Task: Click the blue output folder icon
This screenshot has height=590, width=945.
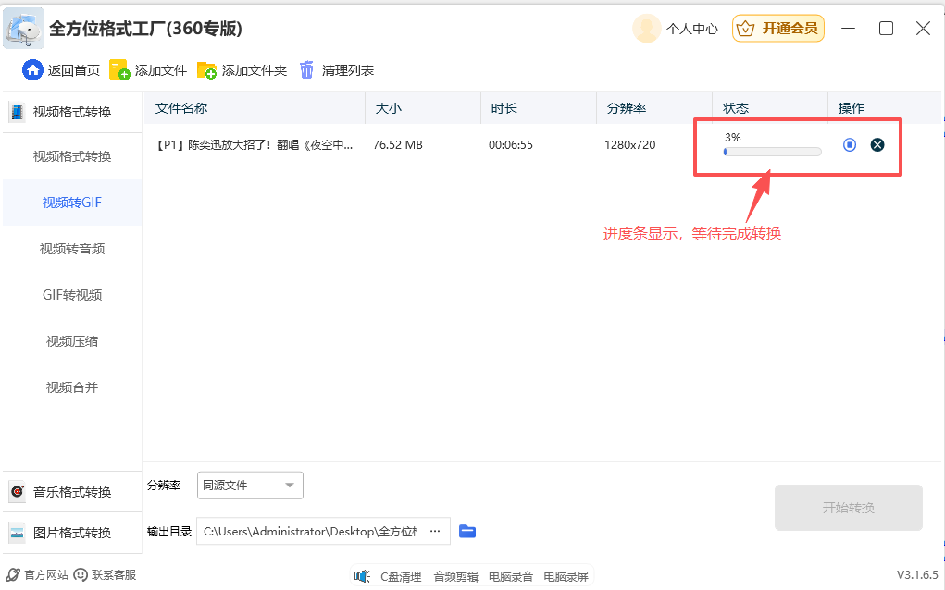Action: (467, 531)
